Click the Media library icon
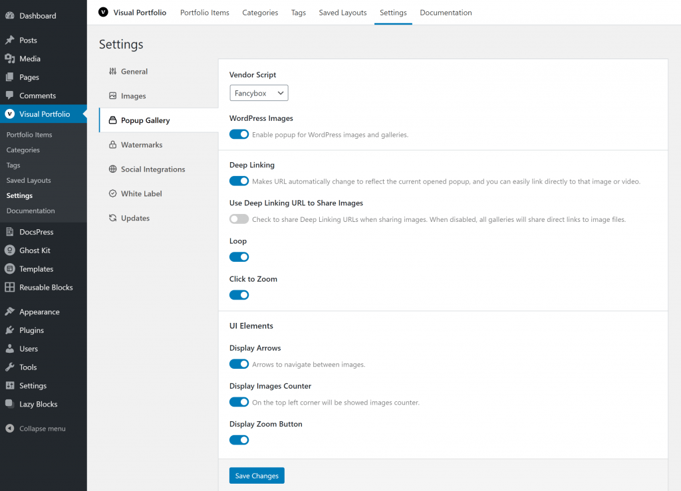This screenshot has width=681, height=491. (9, 58)
